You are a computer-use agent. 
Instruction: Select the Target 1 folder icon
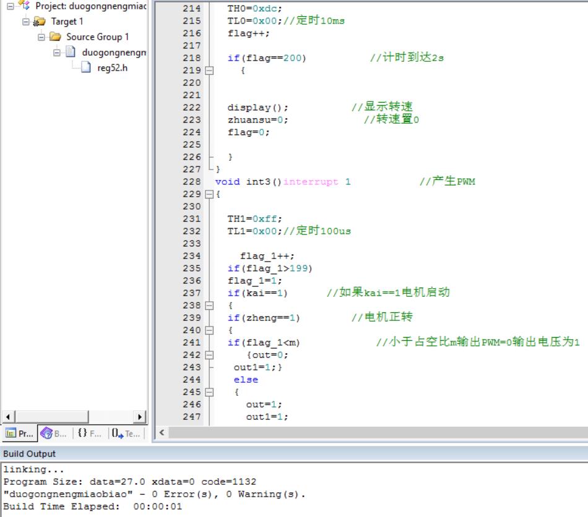click(x=39, y=22)
